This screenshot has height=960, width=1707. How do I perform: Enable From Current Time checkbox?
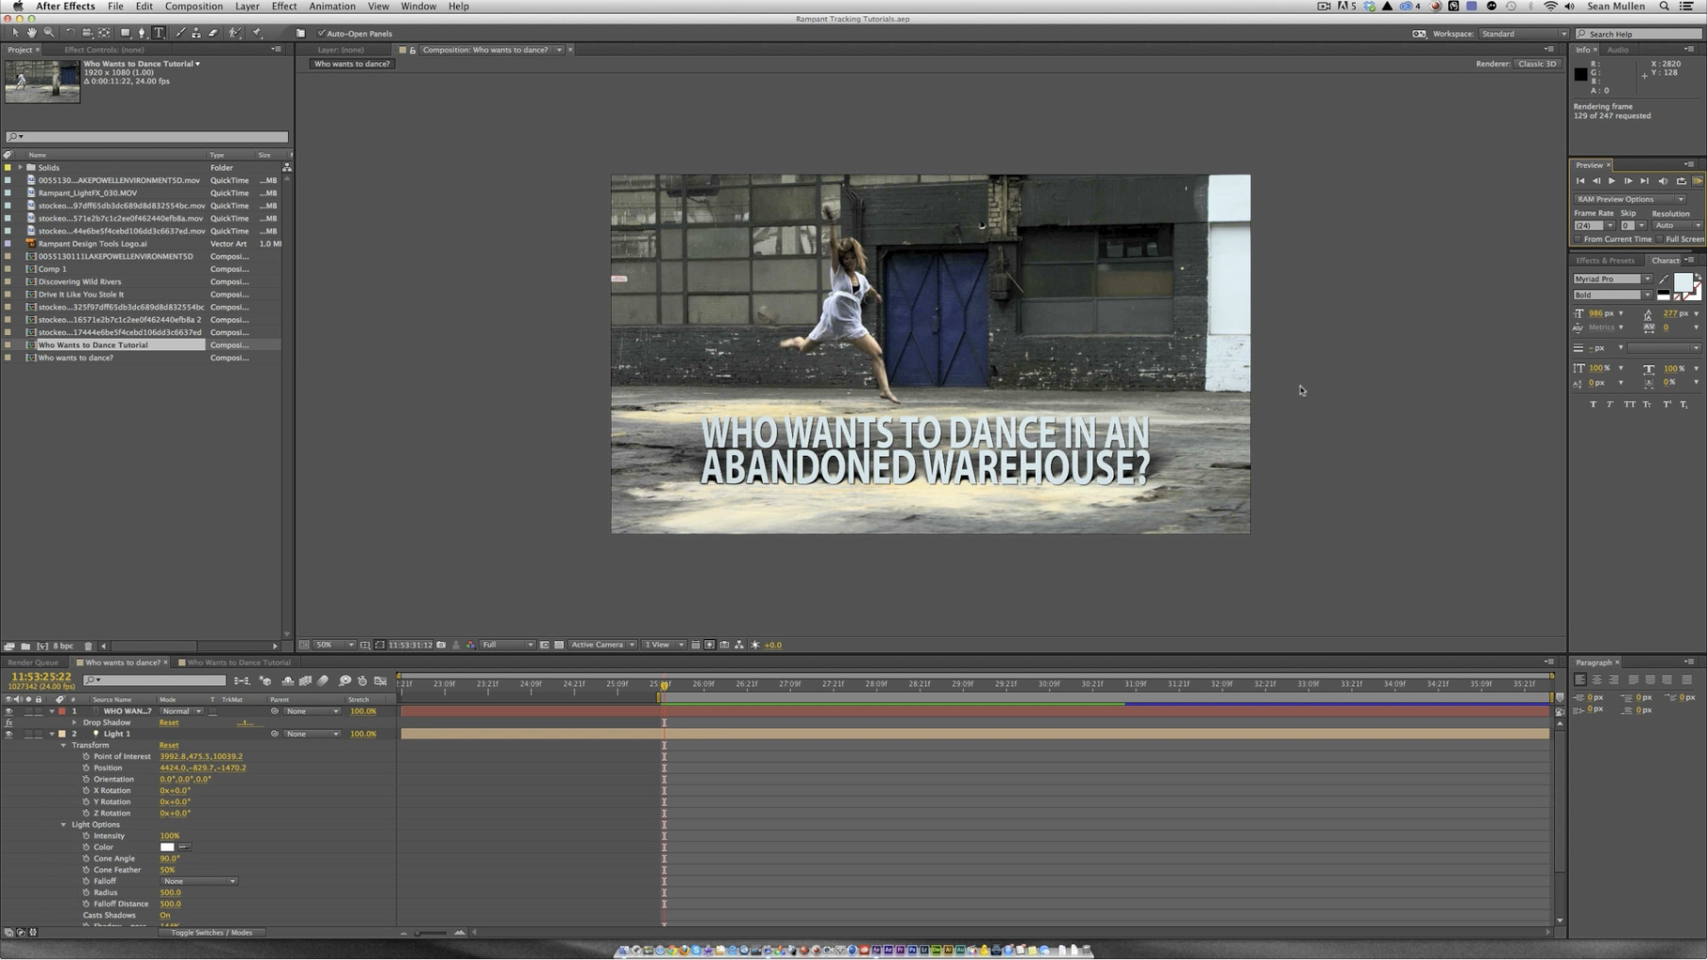1578,239
